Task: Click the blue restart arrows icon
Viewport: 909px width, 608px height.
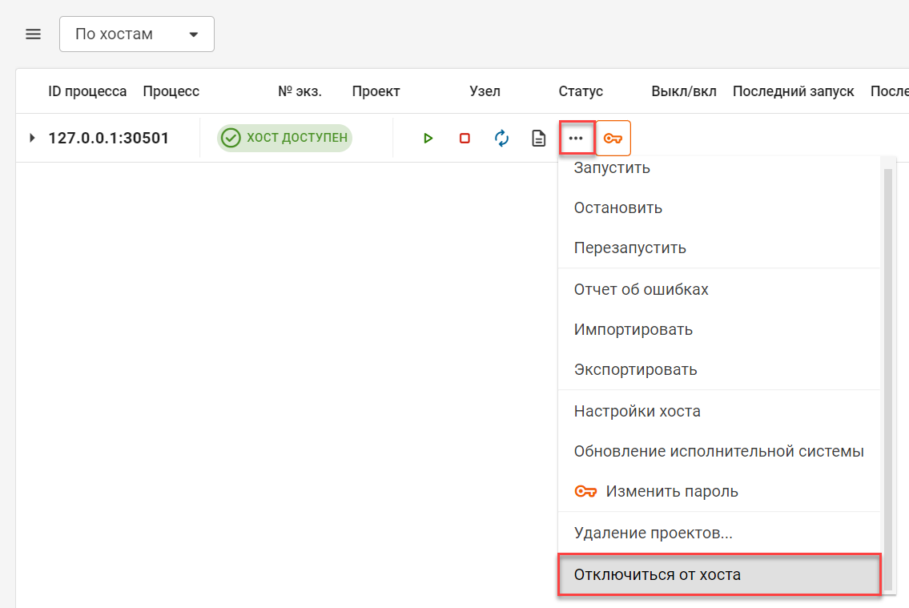Action: (502, 139)
